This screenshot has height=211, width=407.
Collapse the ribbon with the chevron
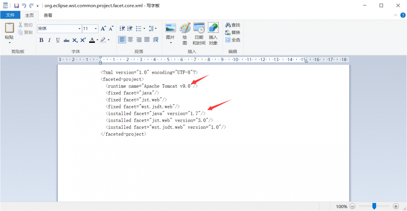395,15
